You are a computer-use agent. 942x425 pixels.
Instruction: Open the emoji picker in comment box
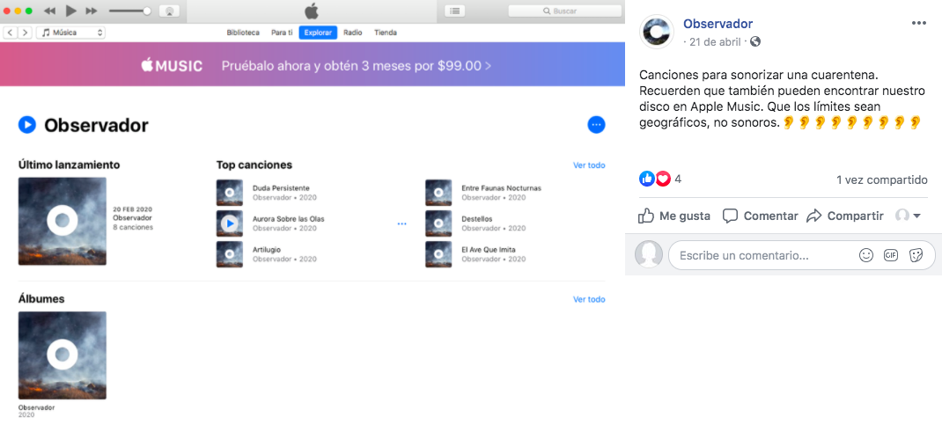click(x=865, y=255)
